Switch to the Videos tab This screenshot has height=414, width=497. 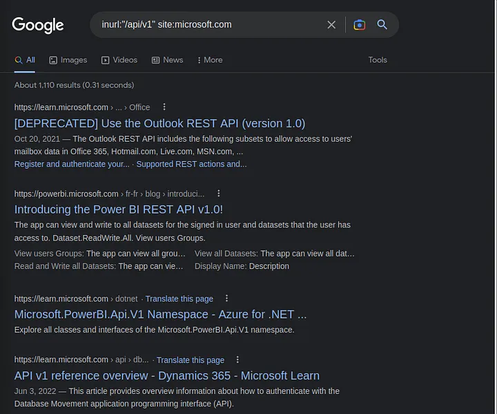(x=119, y=60)
